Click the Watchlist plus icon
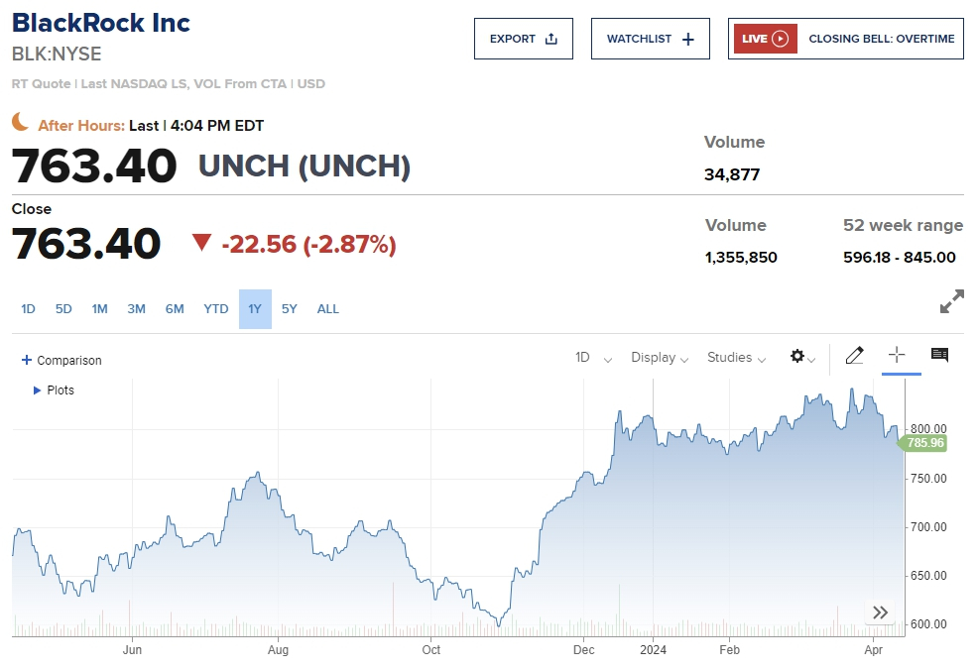The height and width of the screenshot is (669, 977). click(688, 39)
